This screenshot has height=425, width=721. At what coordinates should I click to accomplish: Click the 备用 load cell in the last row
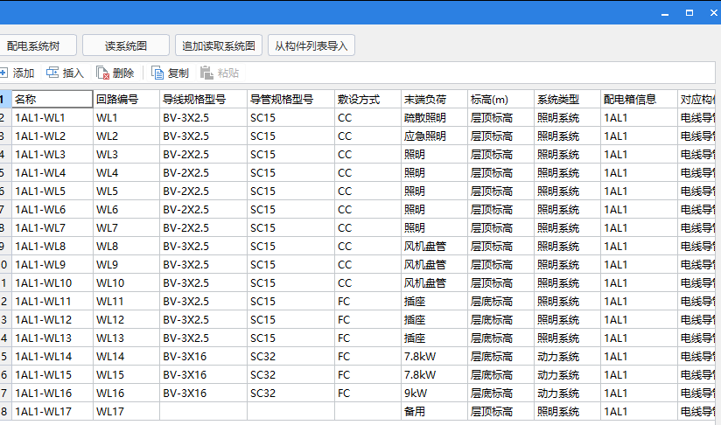(433, 411)
